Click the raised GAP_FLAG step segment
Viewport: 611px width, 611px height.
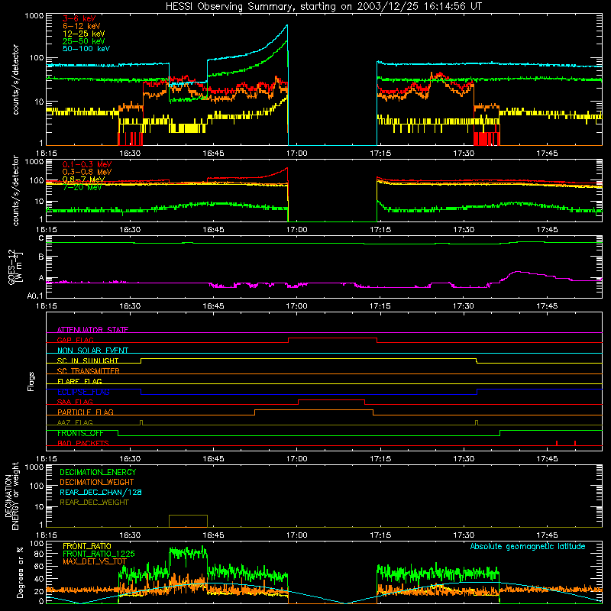tap(332, 338)
